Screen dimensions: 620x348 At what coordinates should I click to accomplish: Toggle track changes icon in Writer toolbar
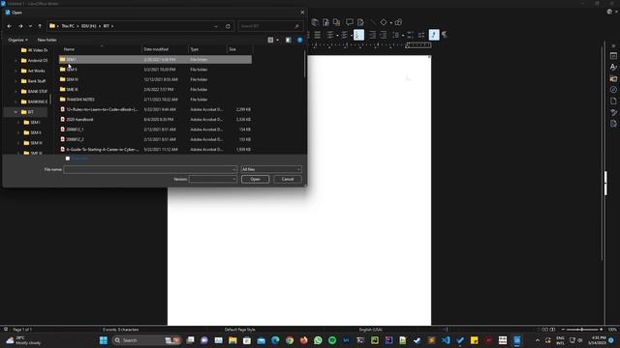(x=360, y=22)
